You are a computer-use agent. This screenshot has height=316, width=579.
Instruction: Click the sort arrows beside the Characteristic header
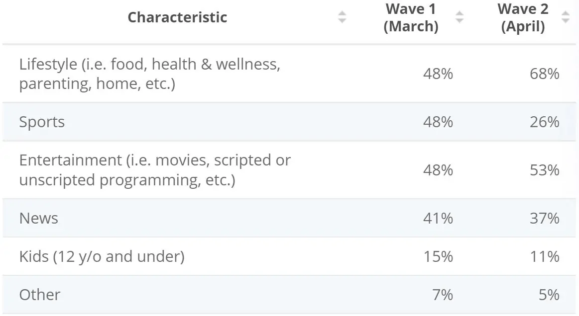tap(342, 17)
